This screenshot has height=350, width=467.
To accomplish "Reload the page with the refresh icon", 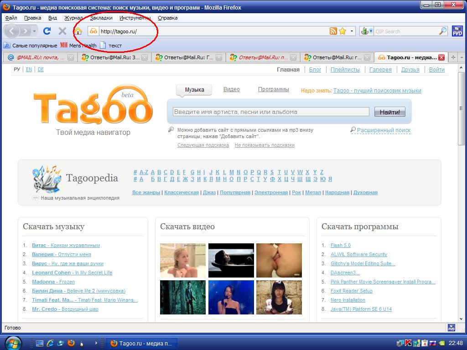I will tap(47, 31).
